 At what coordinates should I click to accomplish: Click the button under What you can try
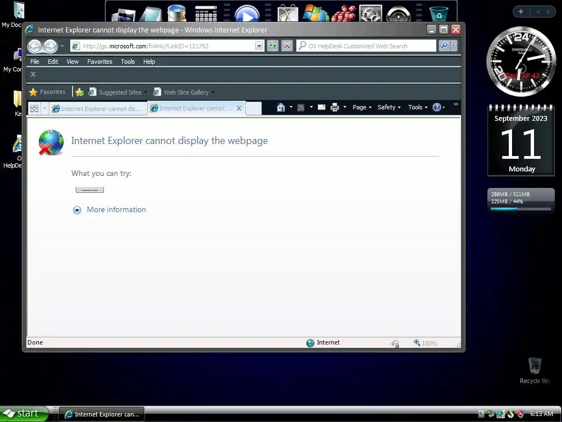click(x=89, y=190)
